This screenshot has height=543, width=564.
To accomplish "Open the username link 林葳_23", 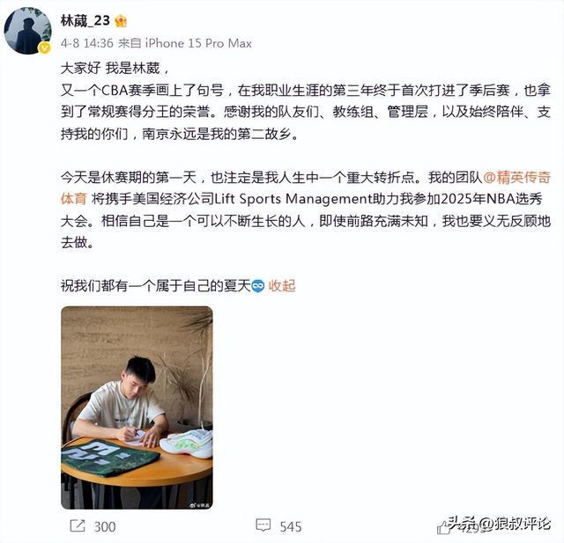I will (85, 21).
